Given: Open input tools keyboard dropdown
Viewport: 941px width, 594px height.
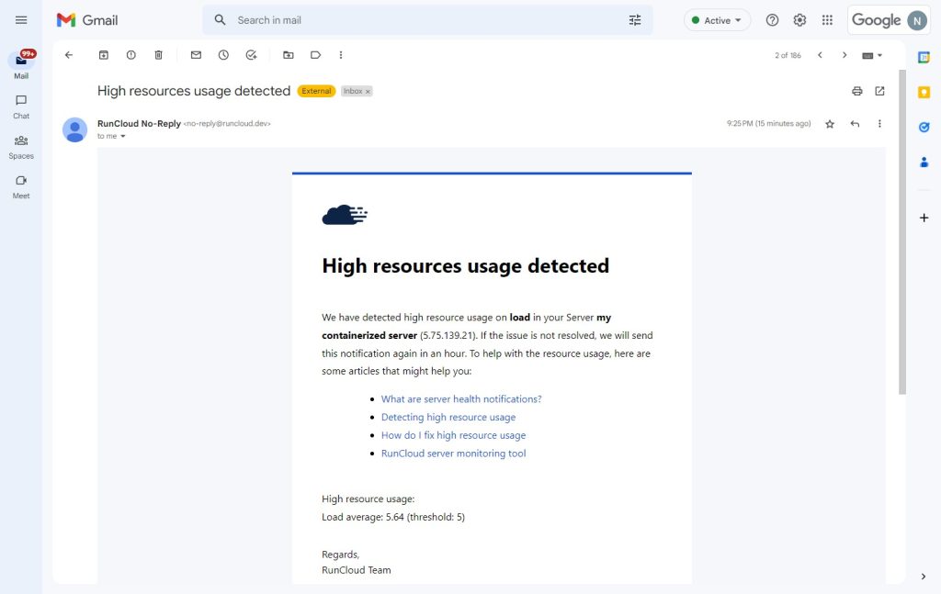Looking at the screenshot, I should (x=872, y=55).
